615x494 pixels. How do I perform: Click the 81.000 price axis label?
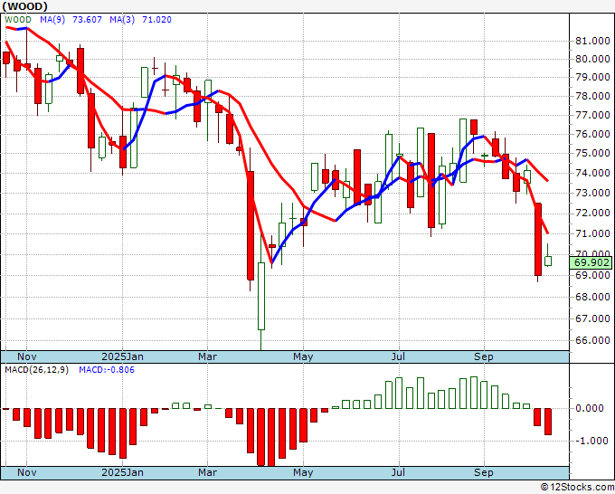[592, 41]
